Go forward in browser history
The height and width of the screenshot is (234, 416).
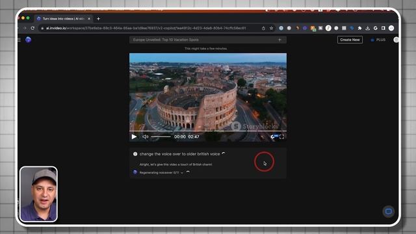click(25, 28)
